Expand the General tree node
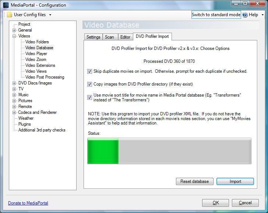 pos(14,30)
